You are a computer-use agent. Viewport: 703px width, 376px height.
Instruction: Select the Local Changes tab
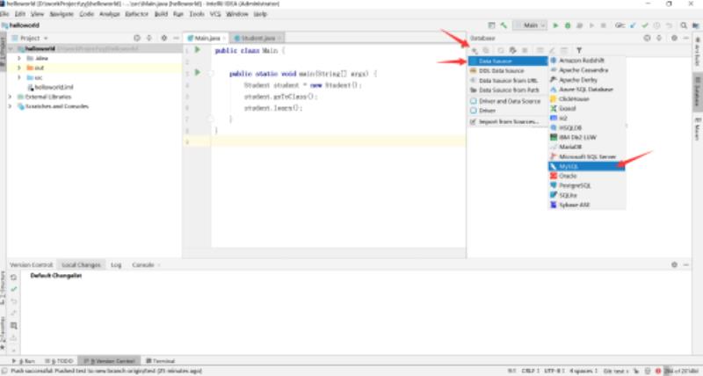pyautogui.click(x=81, y=264)
